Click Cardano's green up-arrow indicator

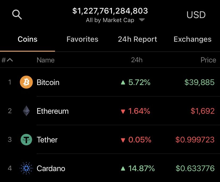(x=123, y=168)
